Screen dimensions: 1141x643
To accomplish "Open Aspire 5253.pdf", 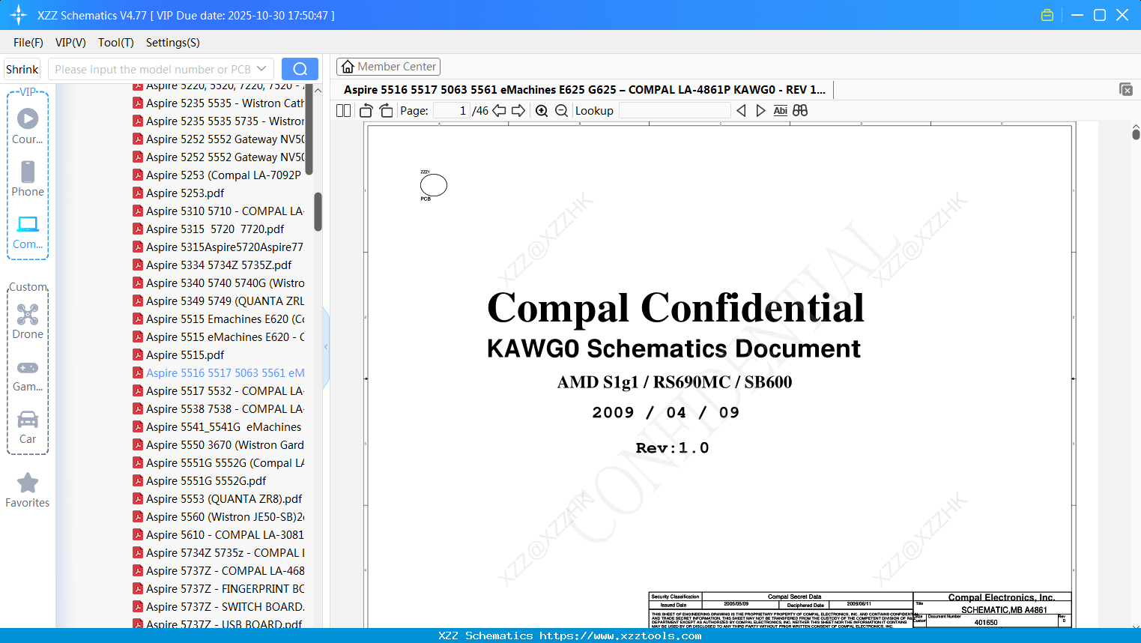I will coord(178,193).
